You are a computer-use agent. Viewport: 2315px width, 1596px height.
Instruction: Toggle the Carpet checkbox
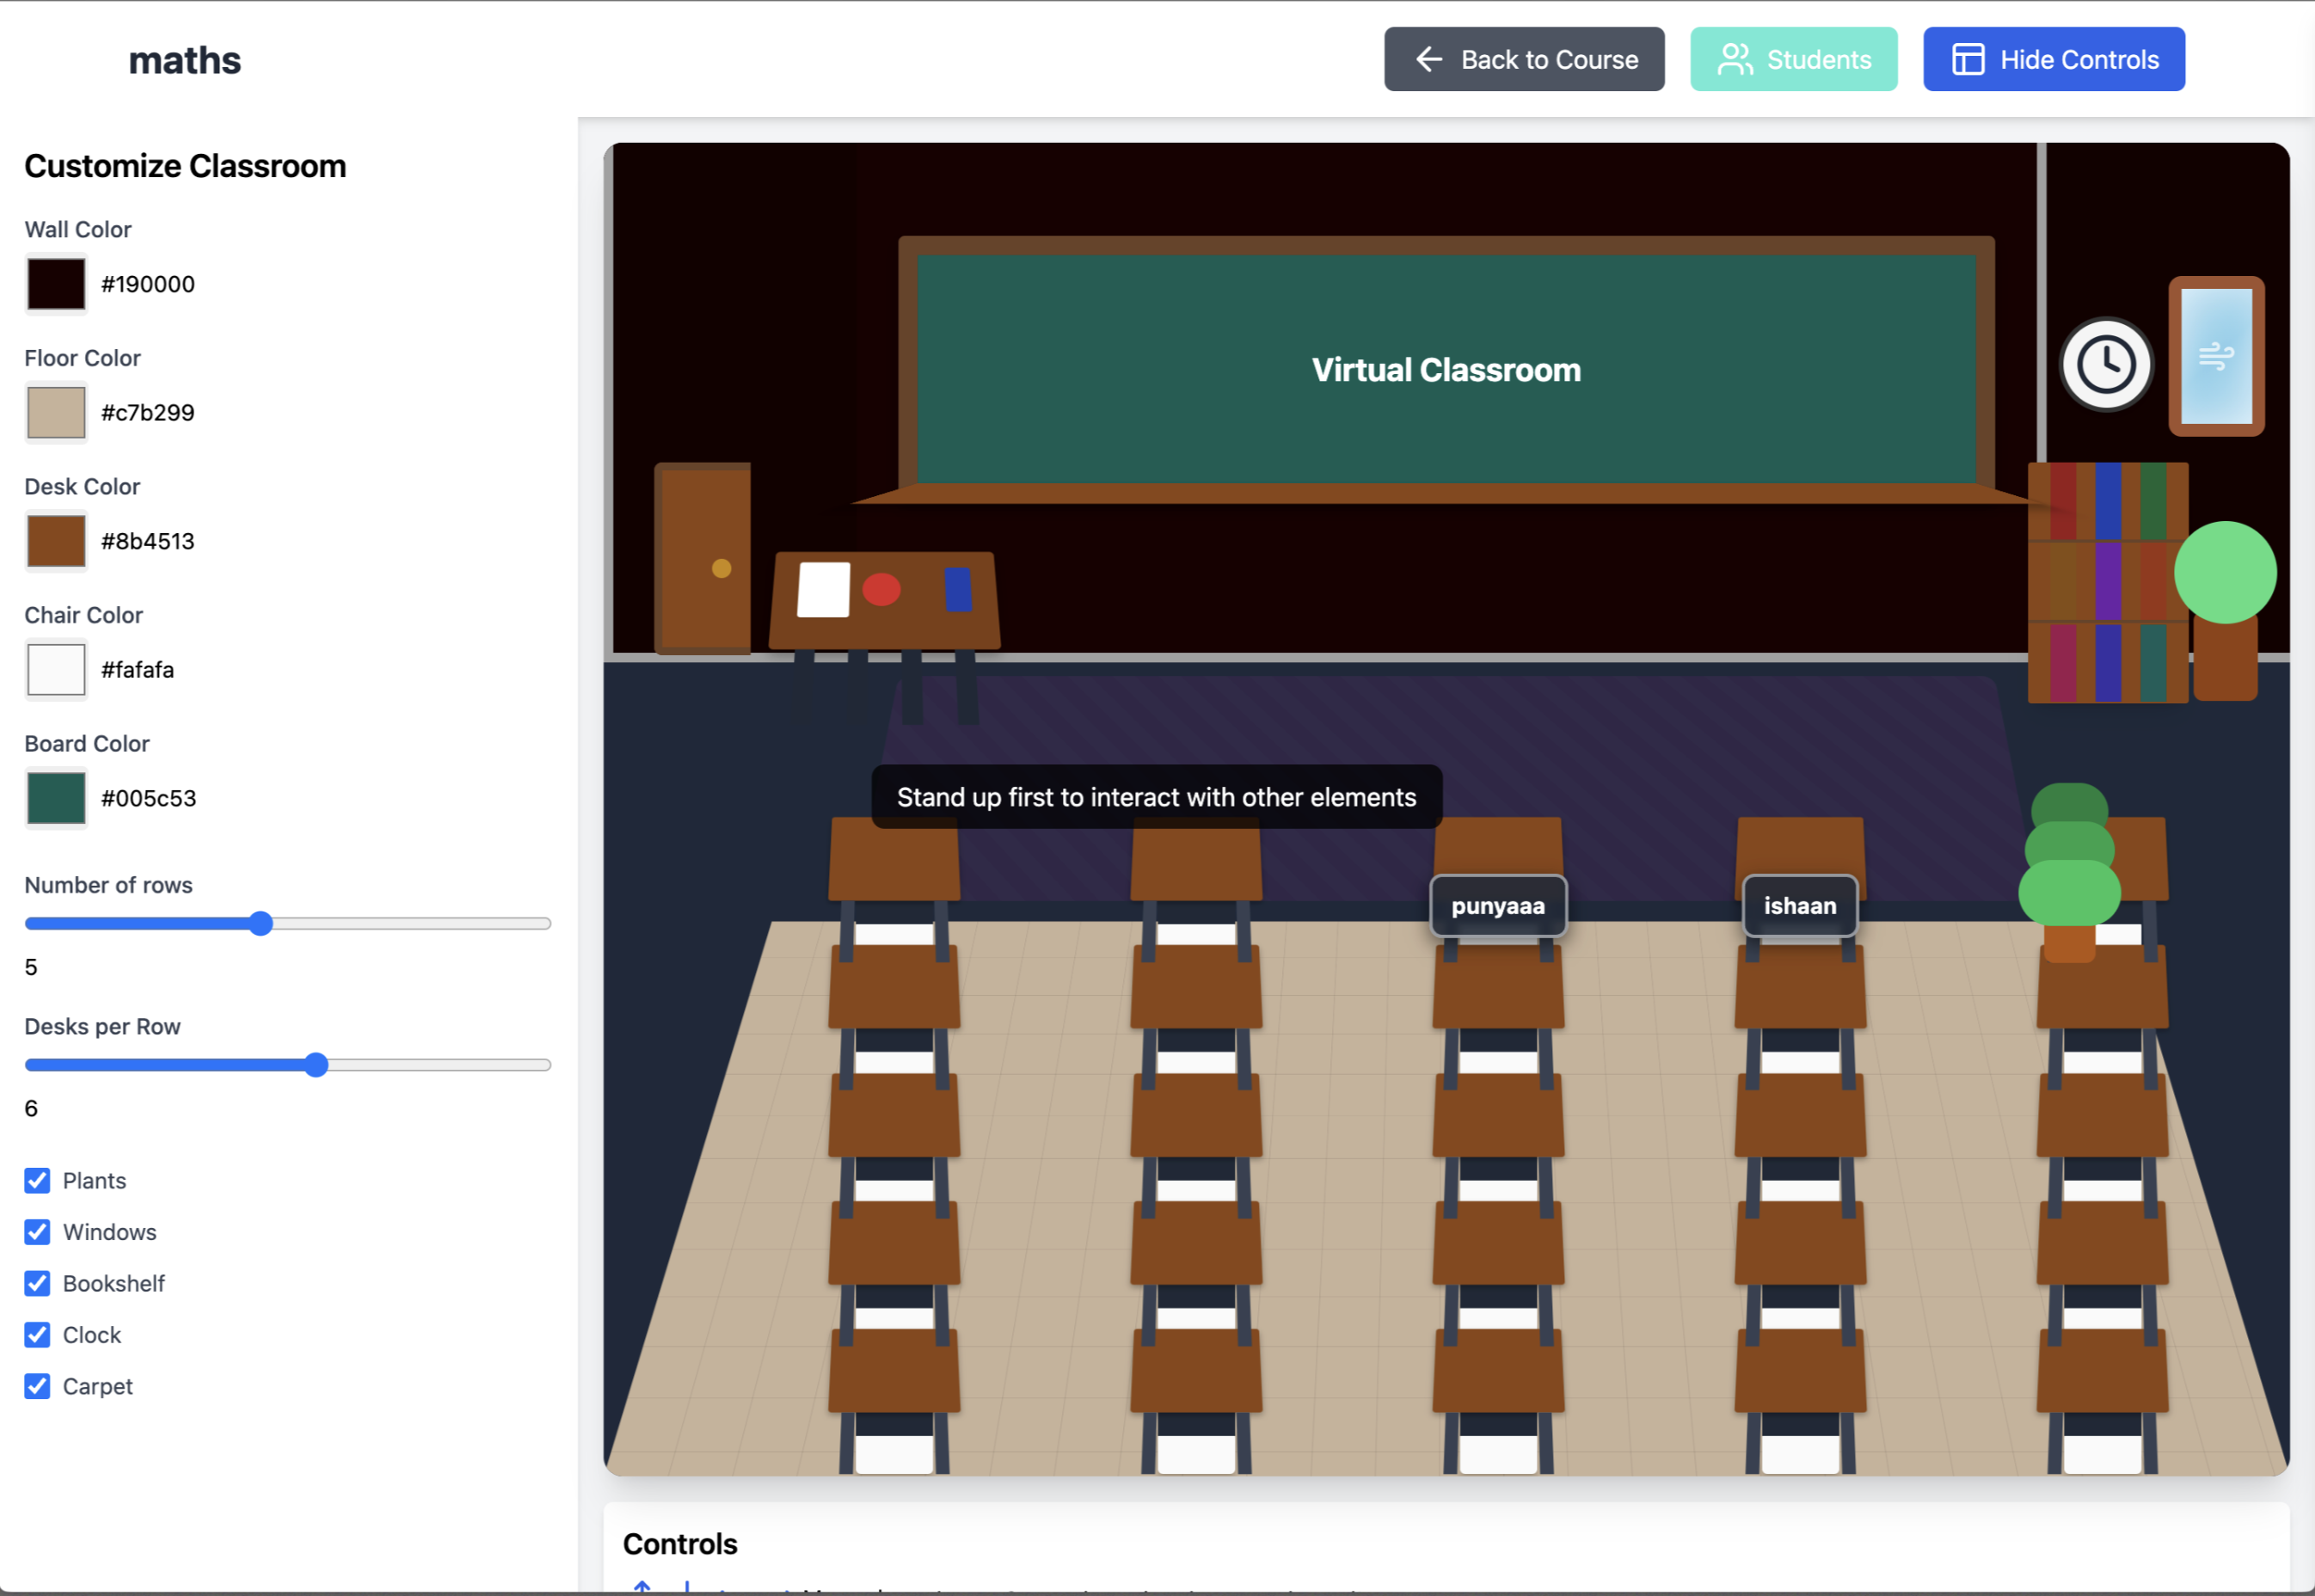click(37, 1386)
